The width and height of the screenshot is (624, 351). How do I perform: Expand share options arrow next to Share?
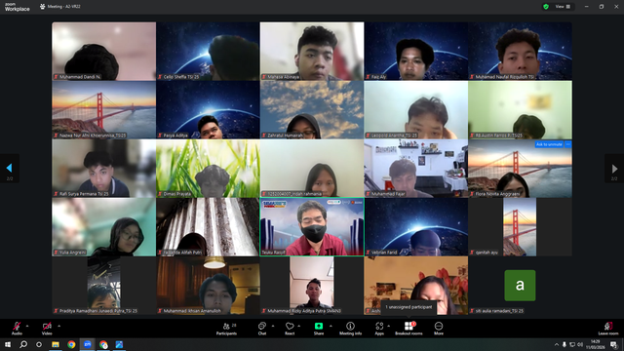click(331, 326)
